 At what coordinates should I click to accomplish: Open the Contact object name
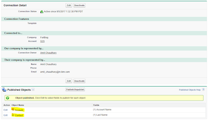coord(19,115)
